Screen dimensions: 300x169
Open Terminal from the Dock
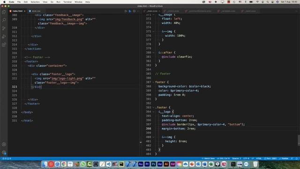point(233,164)
